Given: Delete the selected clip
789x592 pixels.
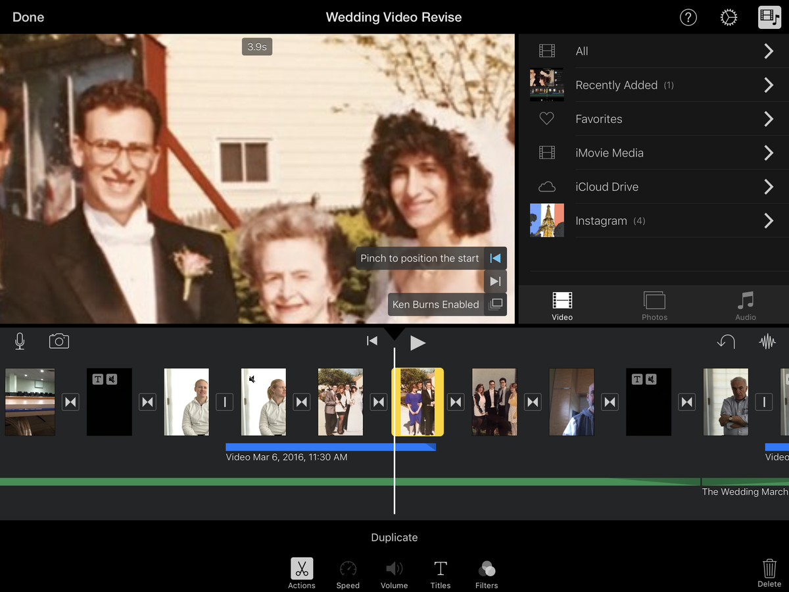Looking at the screenshot, I should [x=769, y=574].
